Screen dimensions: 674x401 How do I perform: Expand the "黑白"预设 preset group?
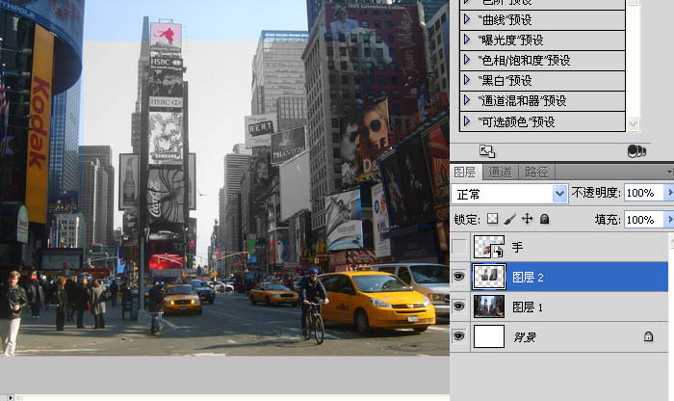point(467,80)
